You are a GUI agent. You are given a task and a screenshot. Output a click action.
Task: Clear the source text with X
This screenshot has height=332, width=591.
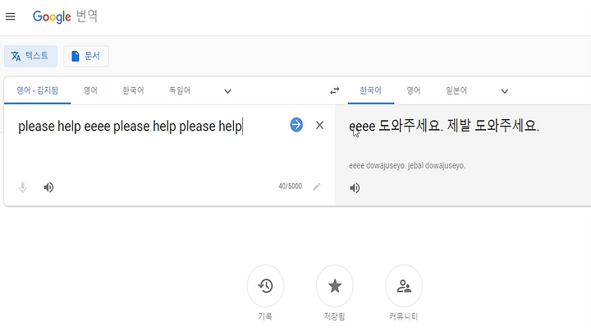(319, 125)
